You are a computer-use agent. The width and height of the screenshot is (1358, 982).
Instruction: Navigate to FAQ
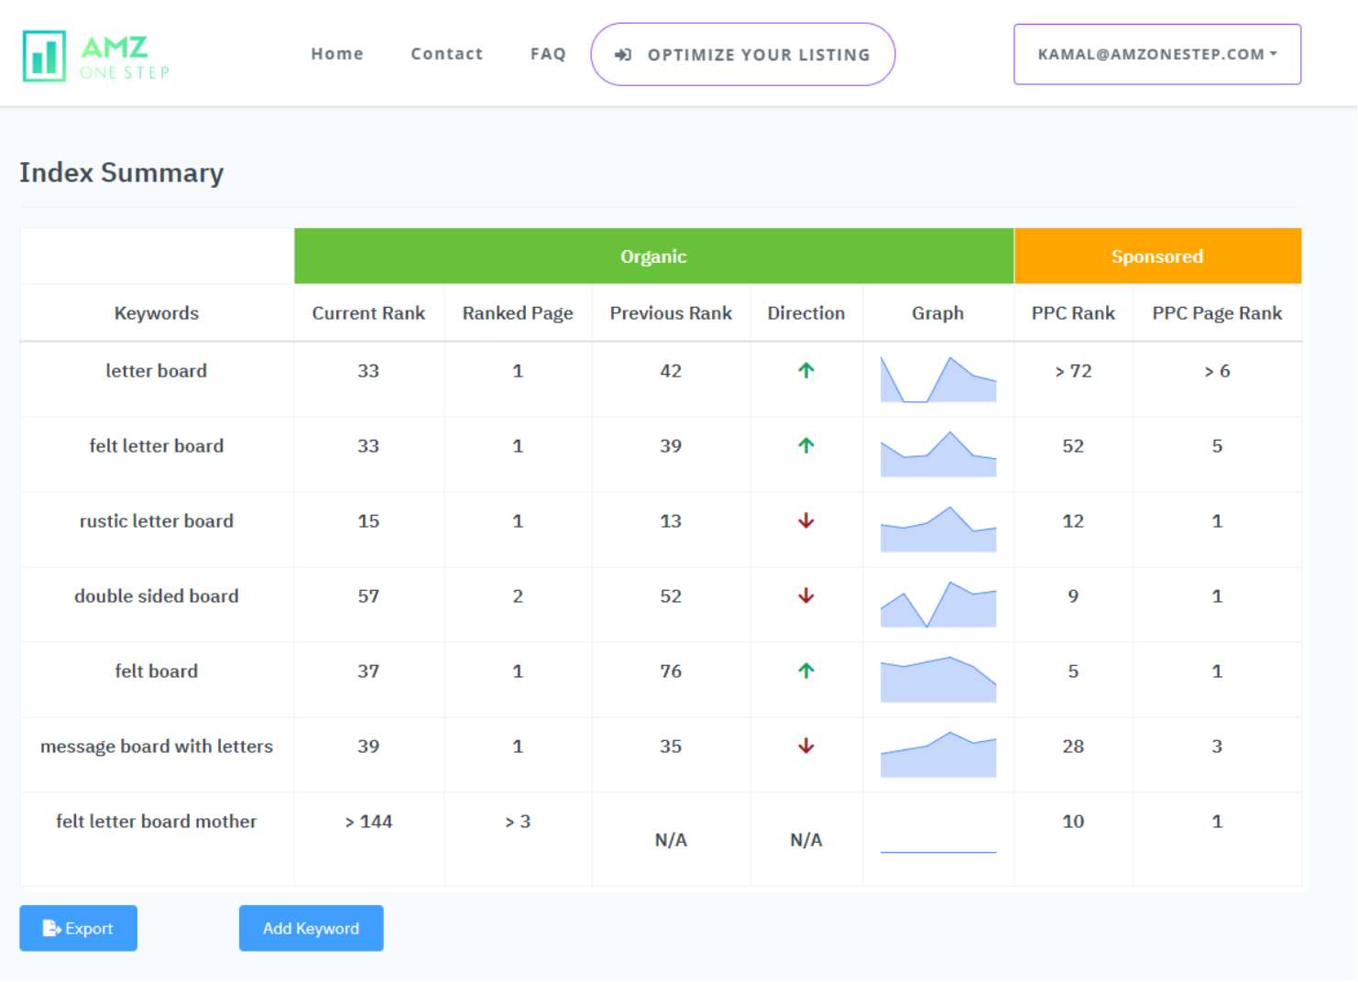tap(548, 54)
